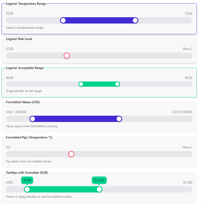Click the pink Temperature °C pips slider handle
207x205 pixels.
(71, 154)
